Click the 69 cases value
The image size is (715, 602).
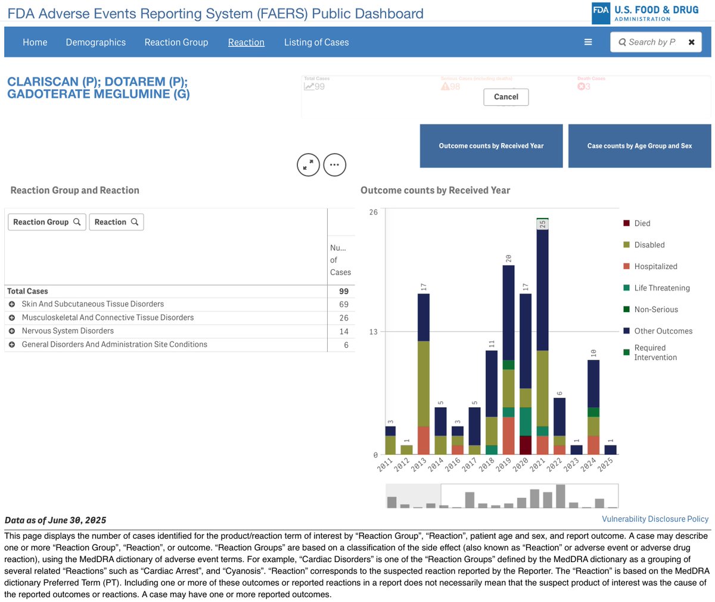tap(344, 304)
